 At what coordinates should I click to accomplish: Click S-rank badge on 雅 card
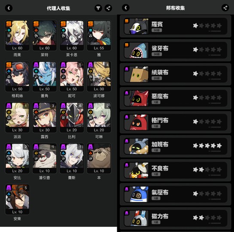91,24
